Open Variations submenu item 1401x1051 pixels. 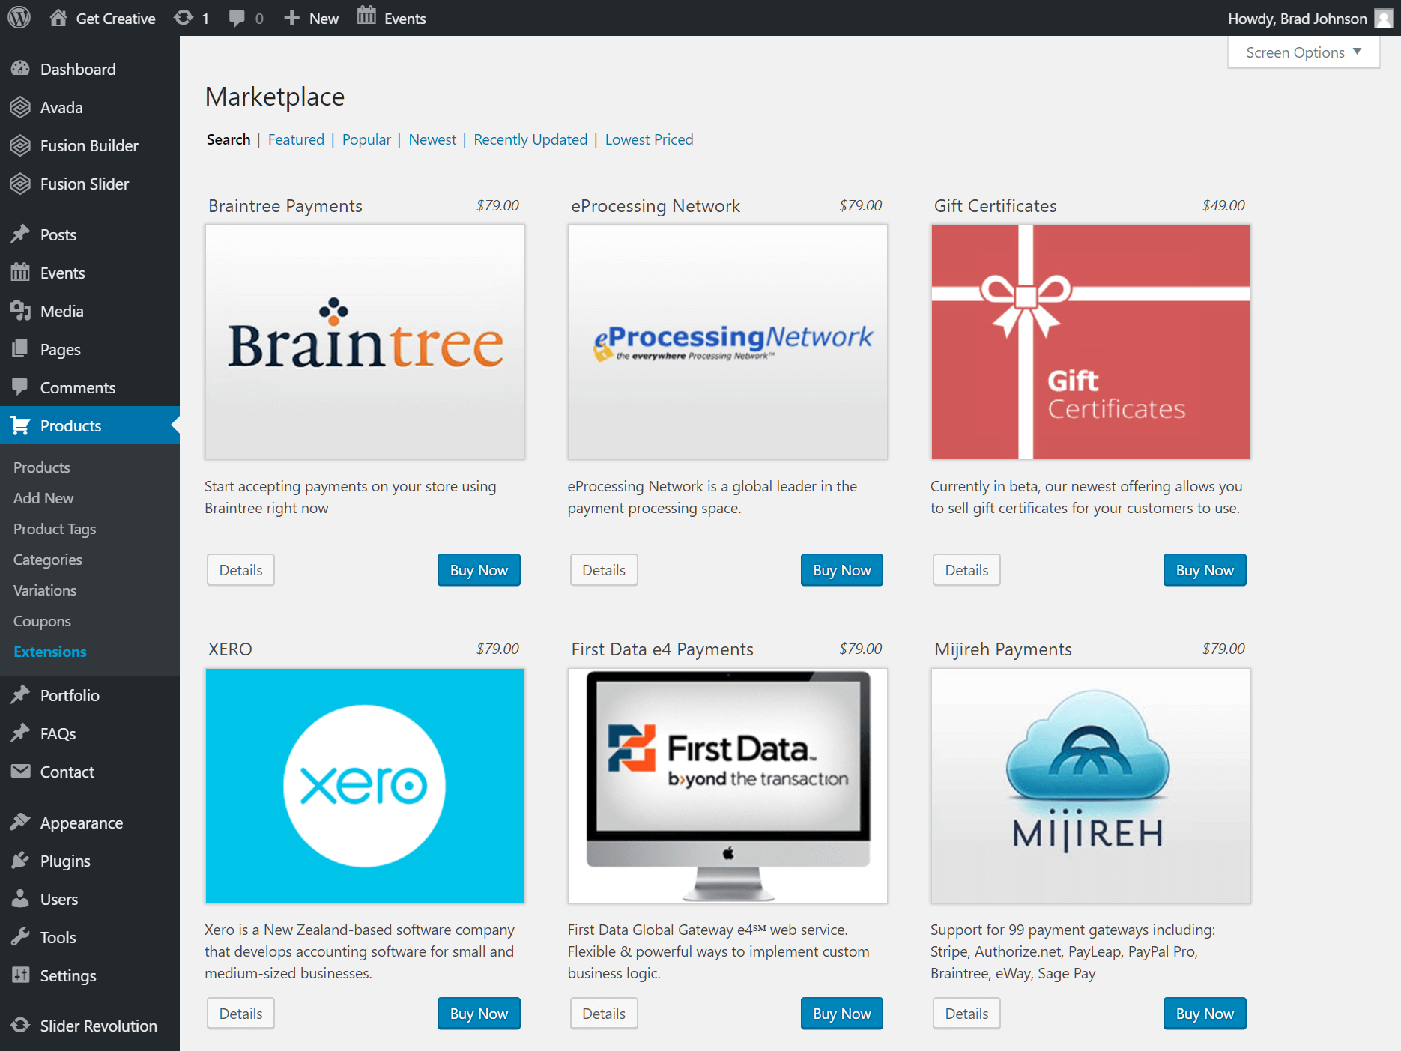[45, 590]
